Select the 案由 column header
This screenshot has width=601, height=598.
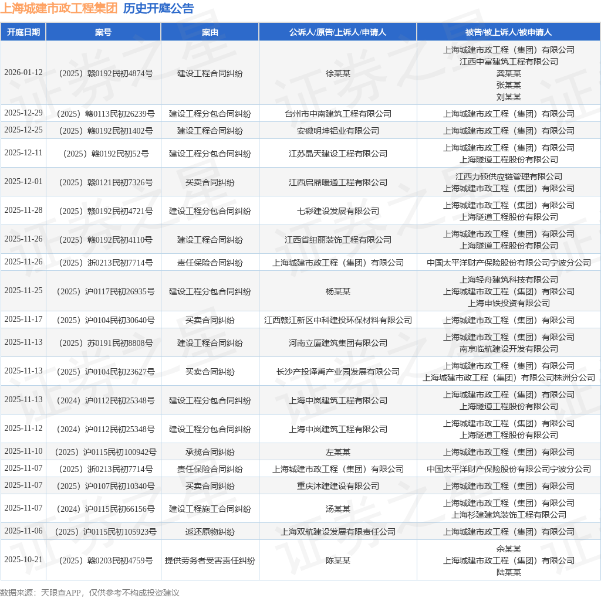pyautogui.click(x=210, y=32)
